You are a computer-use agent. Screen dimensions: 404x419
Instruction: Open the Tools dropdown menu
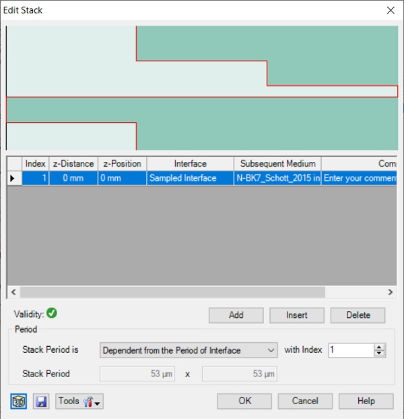point(79,401)
